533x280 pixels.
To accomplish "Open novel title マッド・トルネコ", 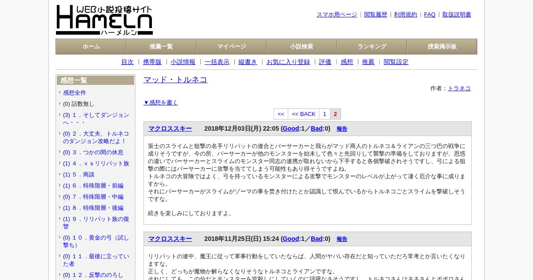I will tap(175, 80).
